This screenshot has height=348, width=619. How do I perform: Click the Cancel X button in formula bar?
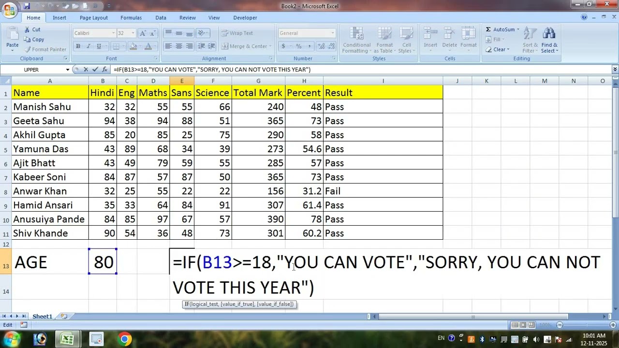pos(86,70)
